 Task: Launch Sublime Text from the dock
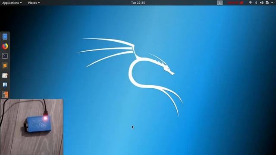(x=5, y=65)
